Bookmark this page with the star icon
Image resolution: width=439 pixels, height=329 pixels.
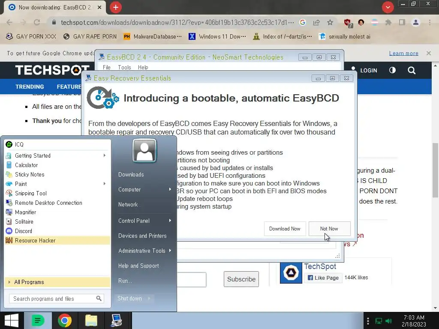pos(330,22)
